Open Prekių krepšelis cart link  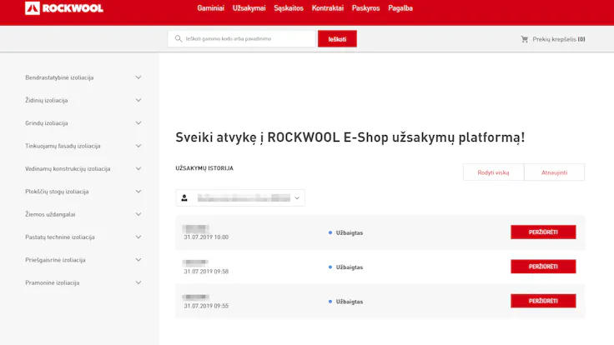coord(553,39)
